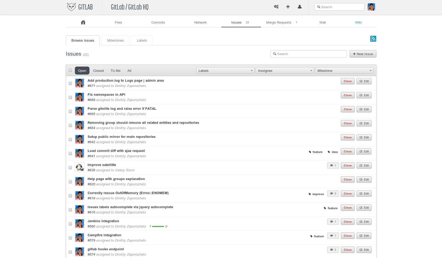Go to project home via house icon

pyautogui.click(x=83, y=22)
